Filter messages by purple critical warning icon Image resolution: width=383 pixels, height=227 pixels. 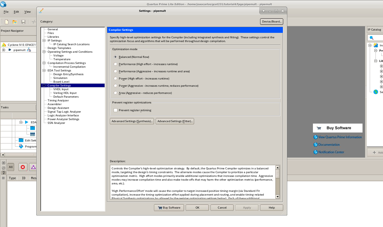33,167
